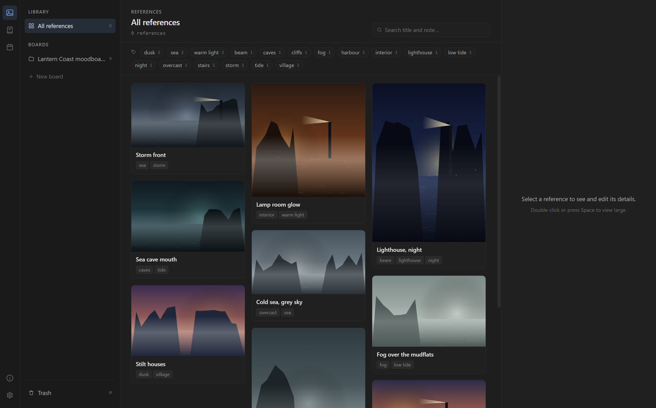Click the overcast tag on Cold sea card
The height and width of the screenshot is (408, 656).
point(268,312)
